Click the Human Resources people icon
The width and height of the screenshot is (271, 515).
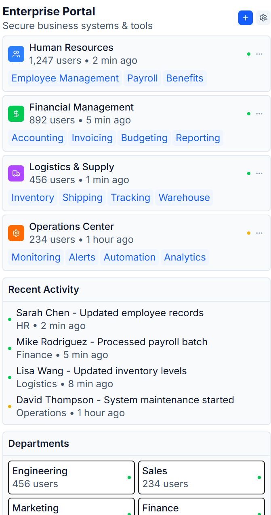tap(16, 54)
